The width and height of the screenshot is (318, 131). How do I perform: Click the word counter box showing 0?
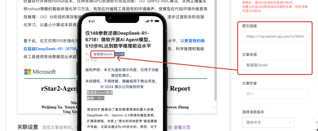214,107
